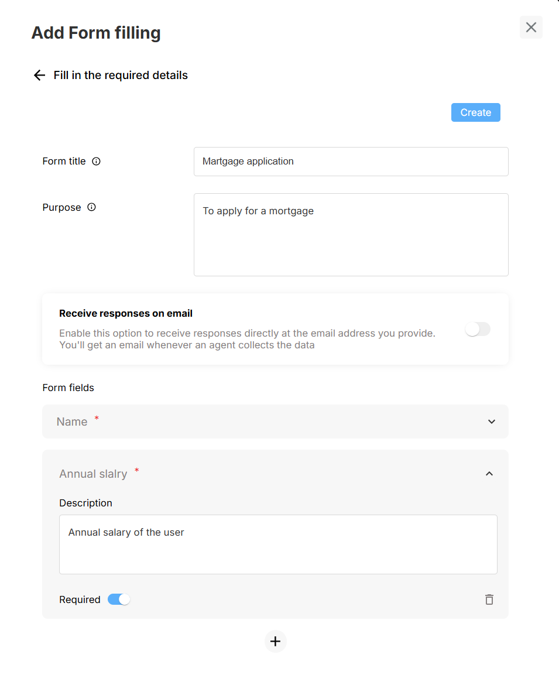Close the Add Form filling dialog
The image size is (559, 692).
[x=531, y=28]
